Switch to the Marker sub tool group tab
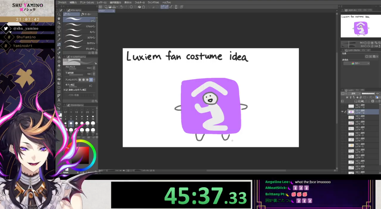The height and width of the screenshot is (209, 381). [x=87, y=14]
